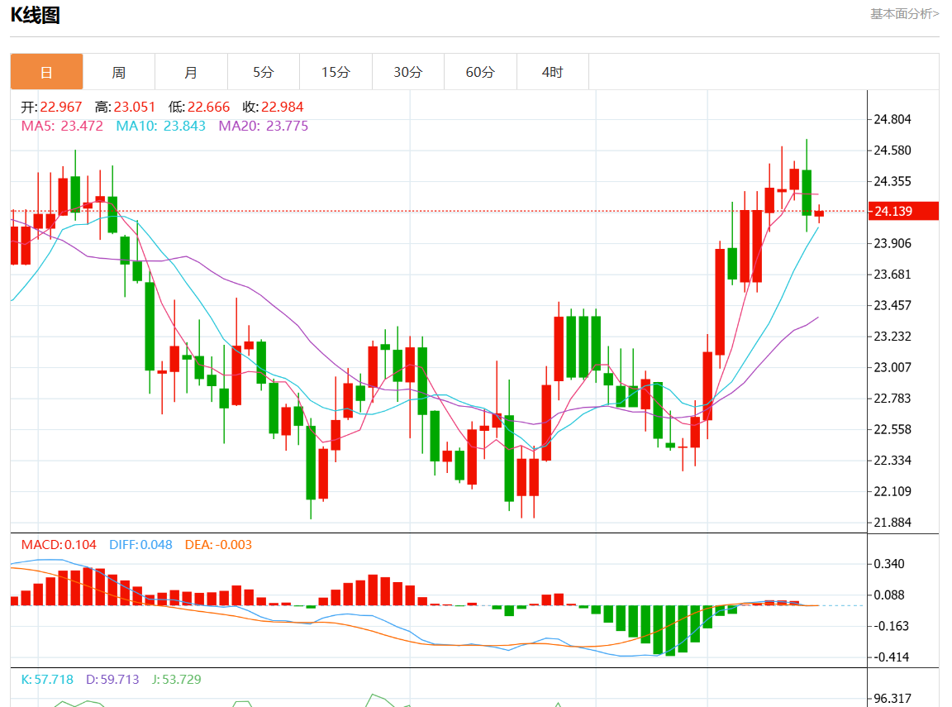
Task: Click the 22.109 price axis label
Action: [892, 491]
